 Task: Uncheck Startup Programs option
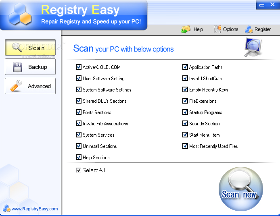(x=185, y=112)
